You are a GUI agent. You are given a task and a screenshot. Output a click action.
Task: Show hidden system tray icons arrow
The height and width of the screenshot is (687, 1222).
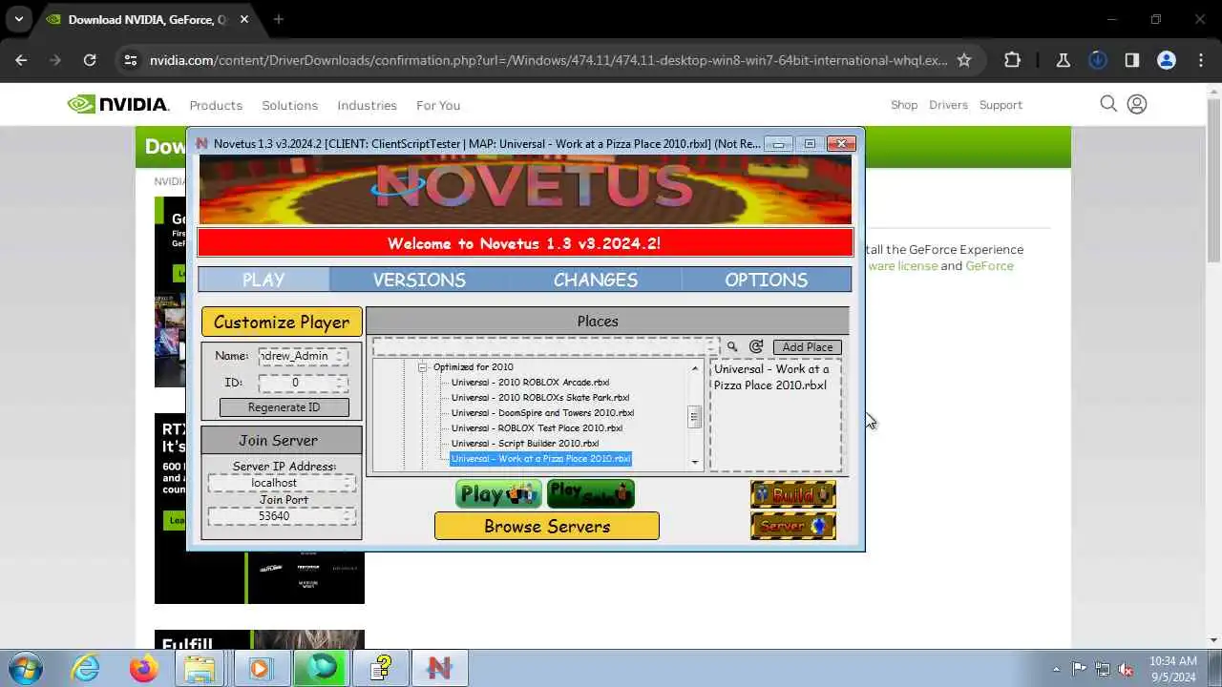1056,669
